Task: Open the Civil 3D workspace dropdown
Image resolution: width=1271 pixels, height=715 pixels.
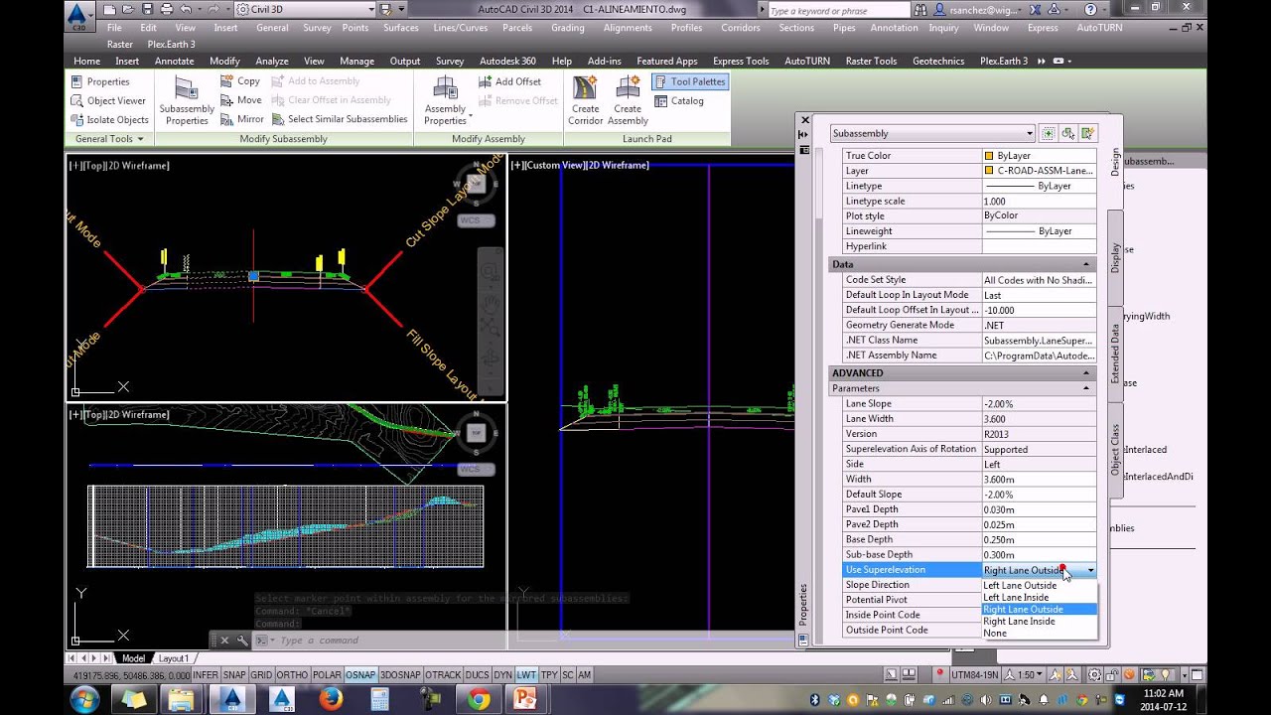Action: coord(305,9)
